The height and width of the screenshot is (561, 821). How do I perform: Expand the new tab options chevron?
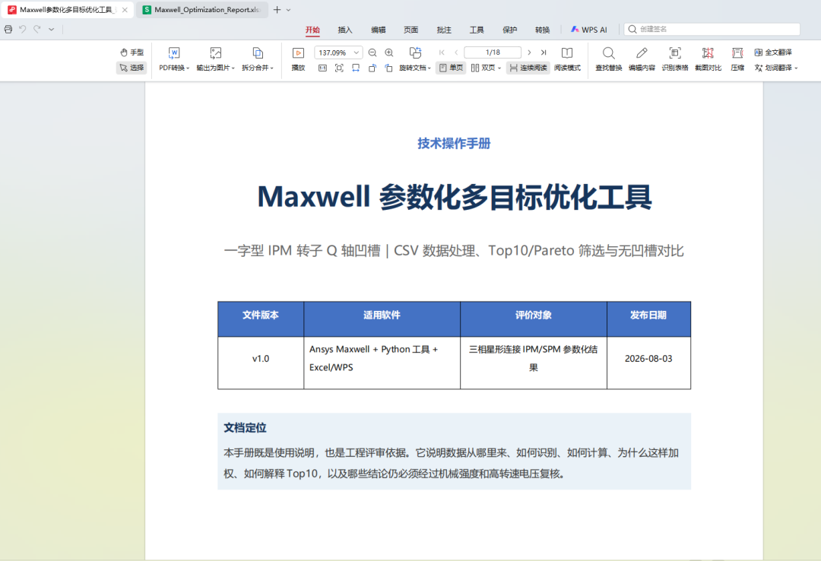click(x=289, y=9)
